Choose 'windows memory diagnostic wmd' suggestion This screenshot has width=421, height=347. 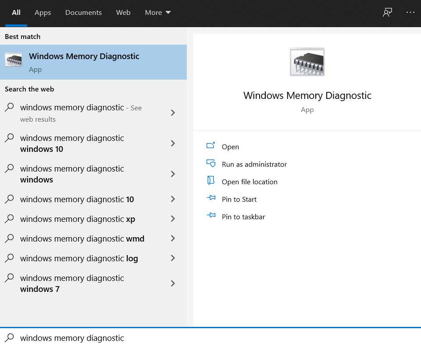point(82,238)
